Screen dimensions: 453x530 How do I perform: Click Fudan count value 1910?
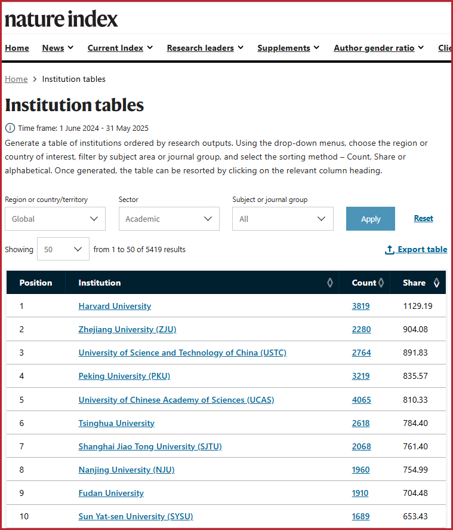coord(360,493)
